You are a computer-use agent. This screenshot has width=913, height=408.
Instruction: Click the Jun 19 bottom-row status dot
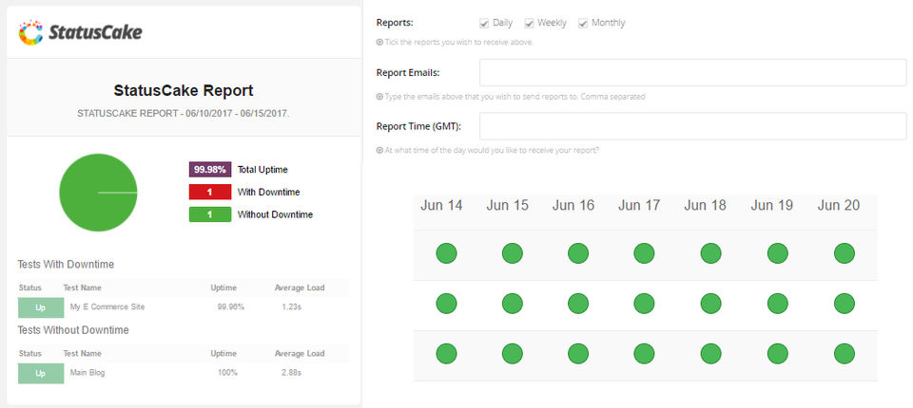777,354
